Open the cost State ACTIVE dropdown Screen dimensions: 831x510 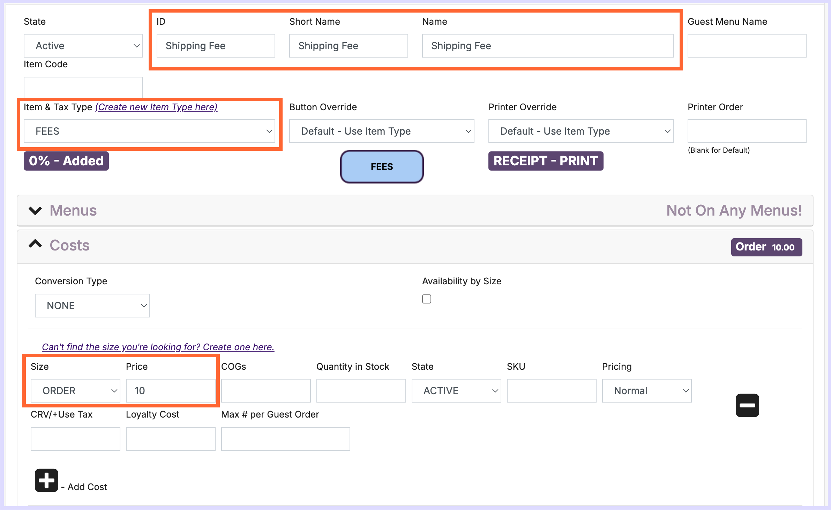pos(456,391)
